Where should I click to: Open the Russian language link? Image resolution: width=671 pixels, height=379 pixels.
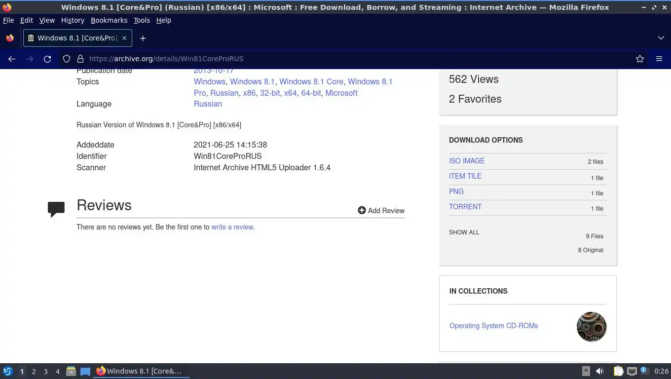(x=208, y=104)
